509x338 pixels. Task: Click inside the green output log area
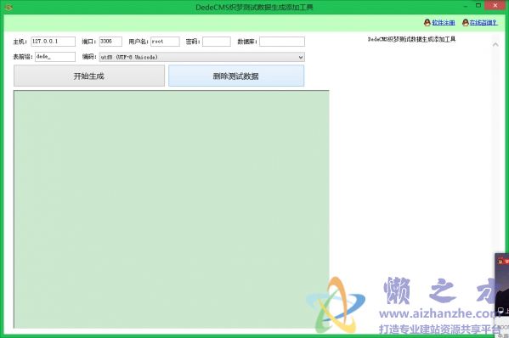(172, 209)
